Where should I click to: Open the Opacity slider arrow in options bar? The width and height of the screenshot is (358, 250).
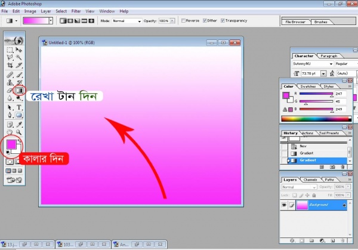pyautogui.click(x=172, y=21)
